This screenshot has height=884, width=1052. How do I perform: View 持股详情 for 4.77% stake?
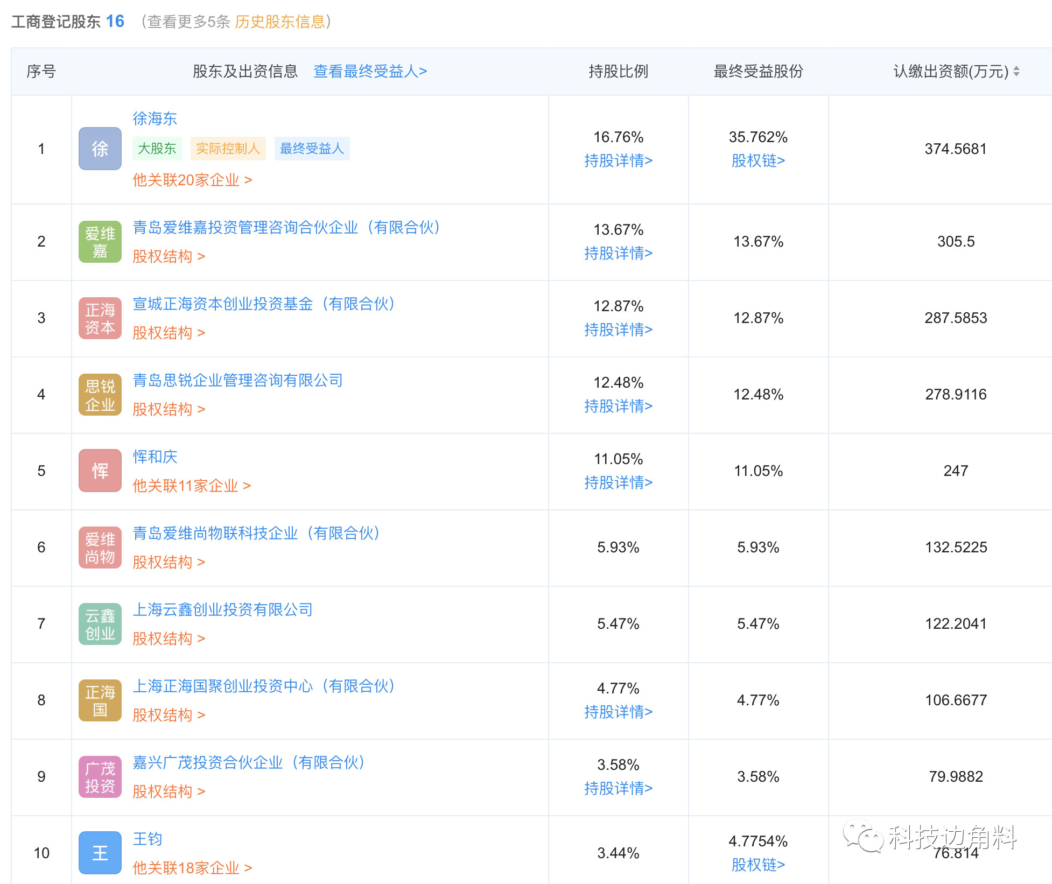pos(619,712)
